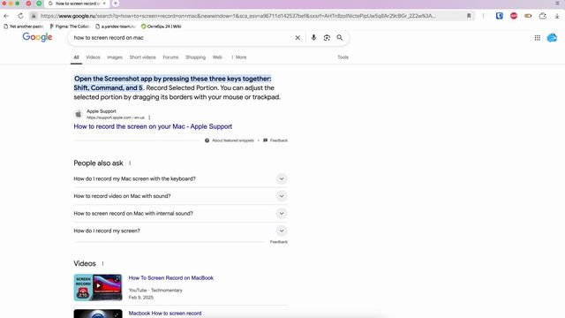
Task: Open the extensions puzzle icon
Action: [x=543, y=16]
